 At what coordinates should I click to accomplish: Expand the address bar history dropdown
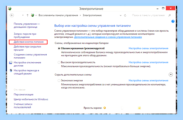click(x=120, y=15)
